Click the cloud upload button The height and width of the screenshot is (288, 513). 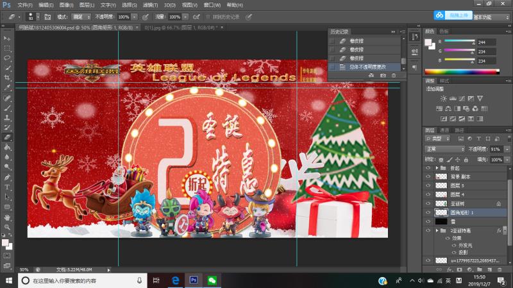(x=453, y=15)
